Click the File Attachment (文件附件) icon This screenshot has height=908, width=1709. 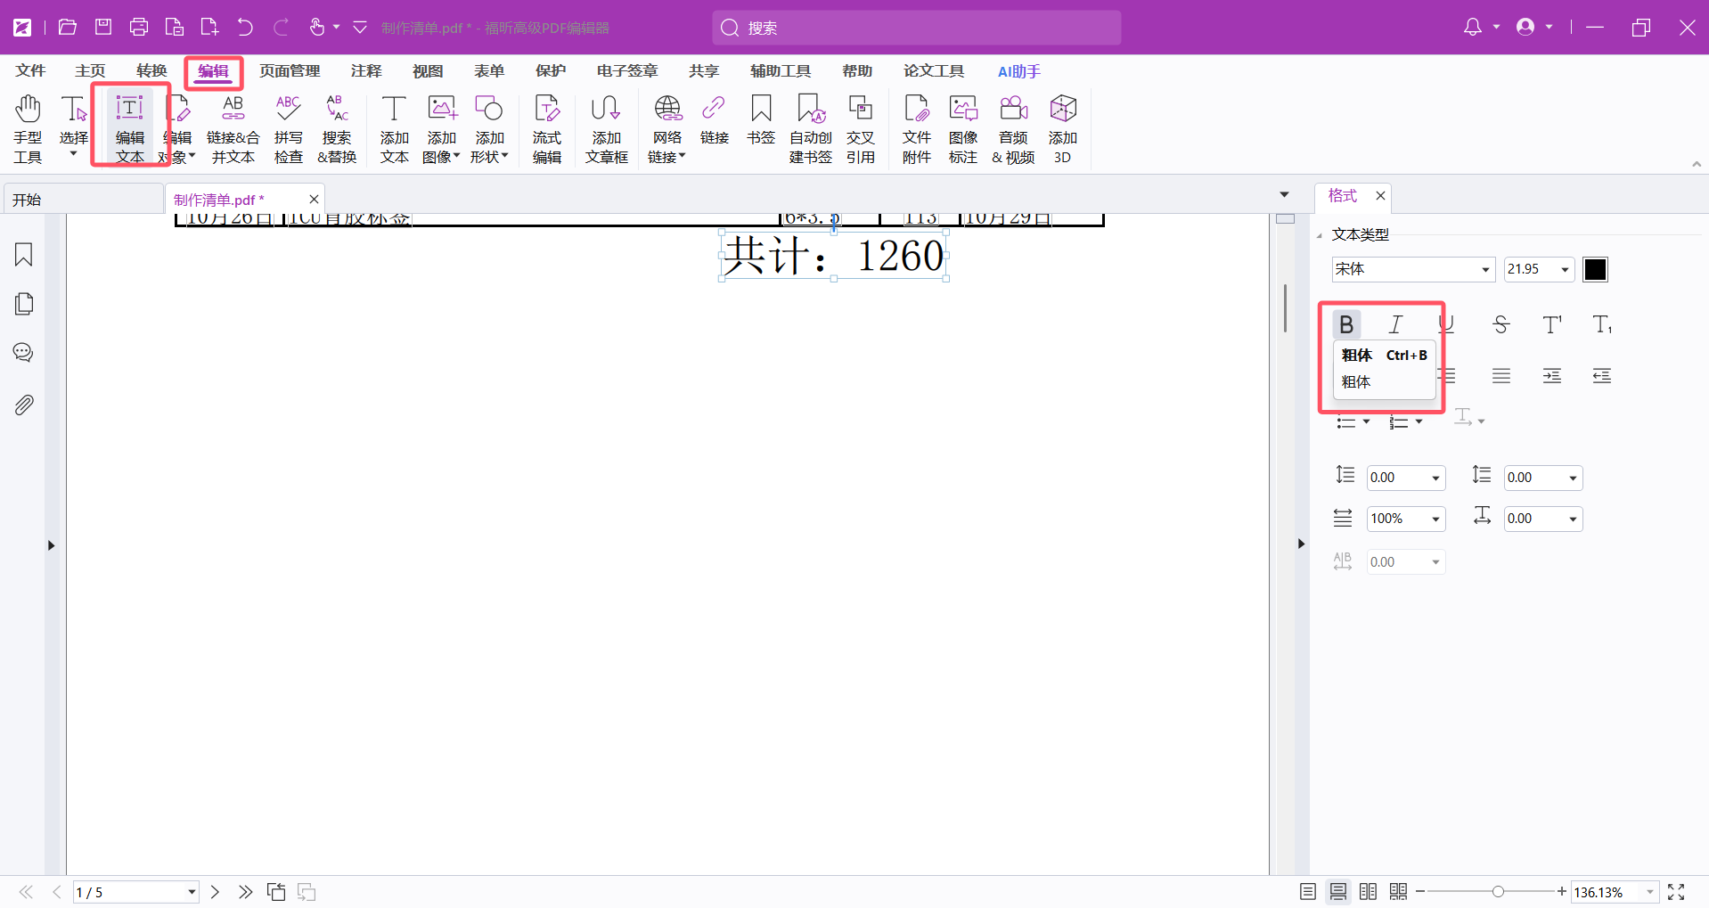[x=916, y=128]
